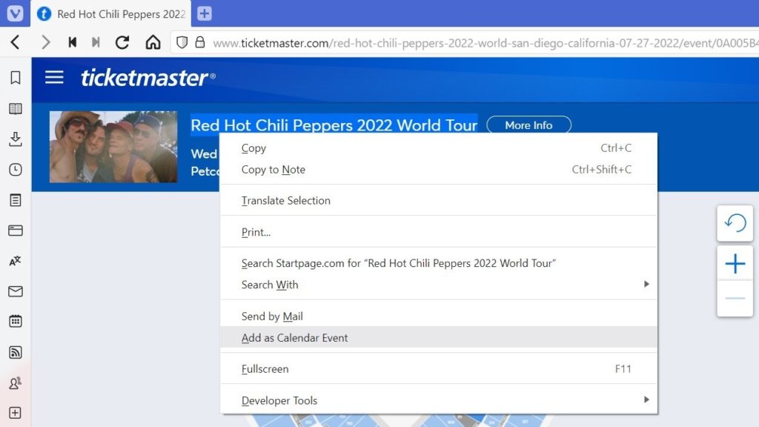Zoom in on the seat map
The image size is (759, 427).
coord(735,264)
